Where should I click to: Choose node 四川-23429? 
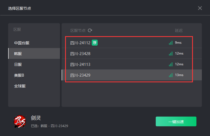click(132, 75)
